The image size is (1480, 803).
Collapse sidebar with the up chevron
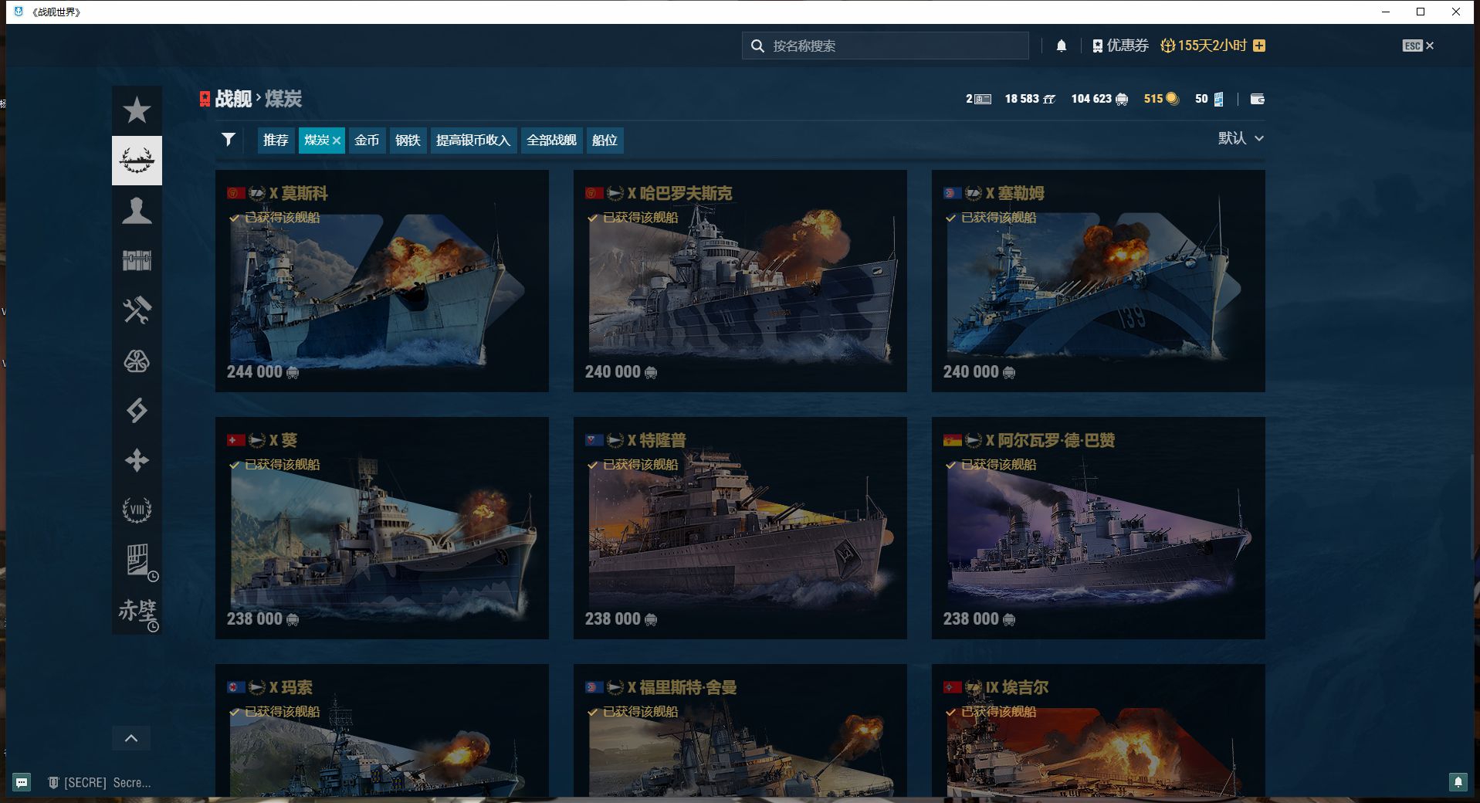pyautogui.click(x=131, y=738)
